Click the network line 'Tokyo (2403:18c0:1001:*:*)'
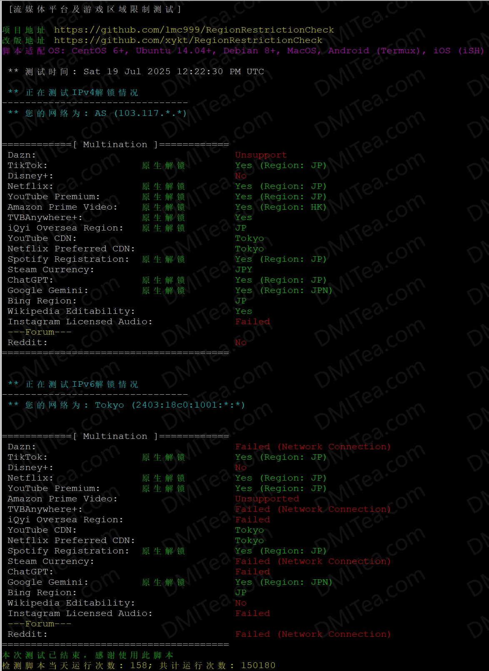Image resolution: width=489 pixels, height=671 pixels. (170, 405)
